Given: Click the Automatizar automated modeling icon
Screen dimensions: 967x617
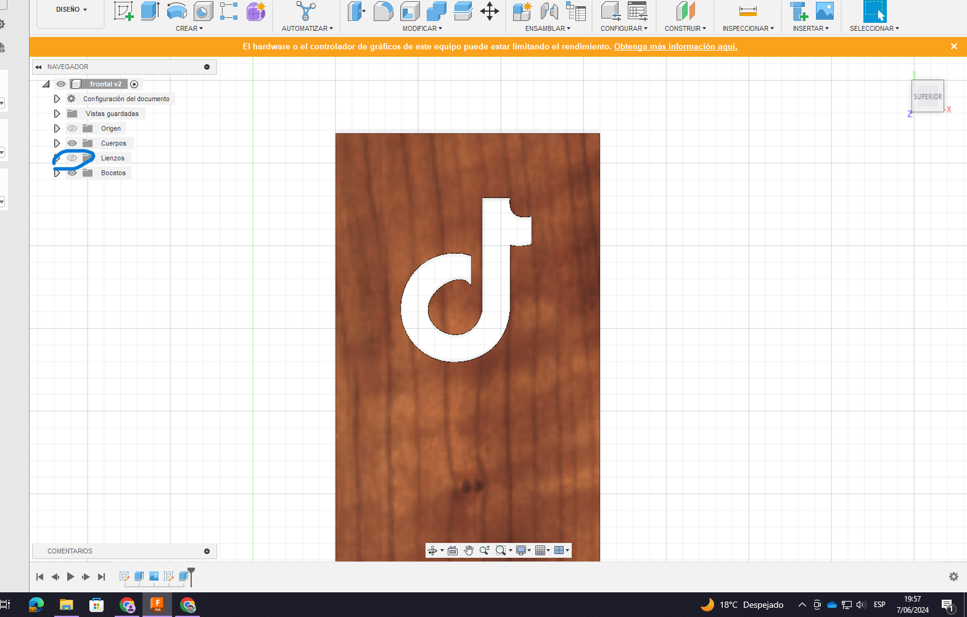Looking at the screenshot, I should (x=306, y=11).
